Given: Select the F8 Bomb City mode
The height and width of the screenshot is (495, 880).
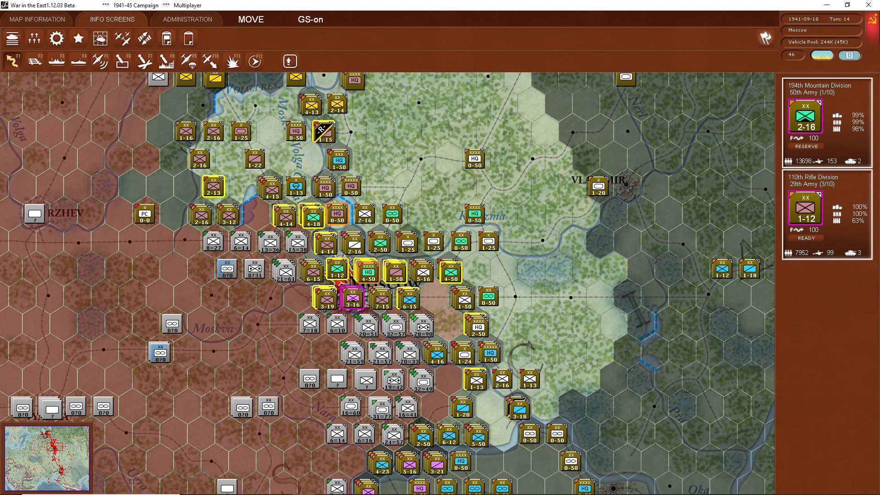Looking at the screenshot, I should 166,61.
